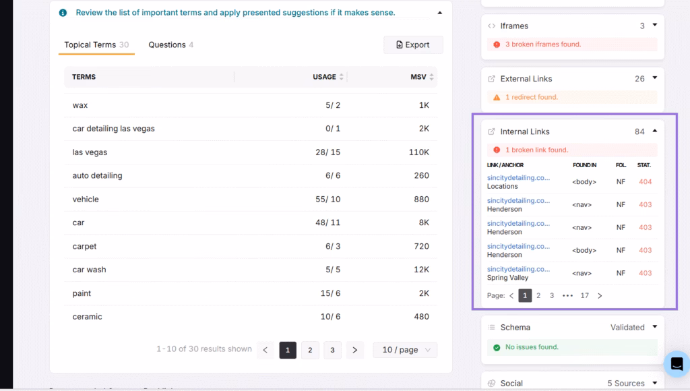This screenshot has width=690, height=391.
Task: Open the sincitydetailing link for Locations
Action: tap(518, 178)
